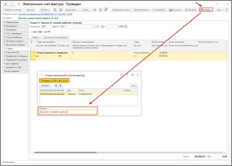Click the currency code field with KZT
The height and width of the screenshot is (166, 232).
[x=46, y=27]
